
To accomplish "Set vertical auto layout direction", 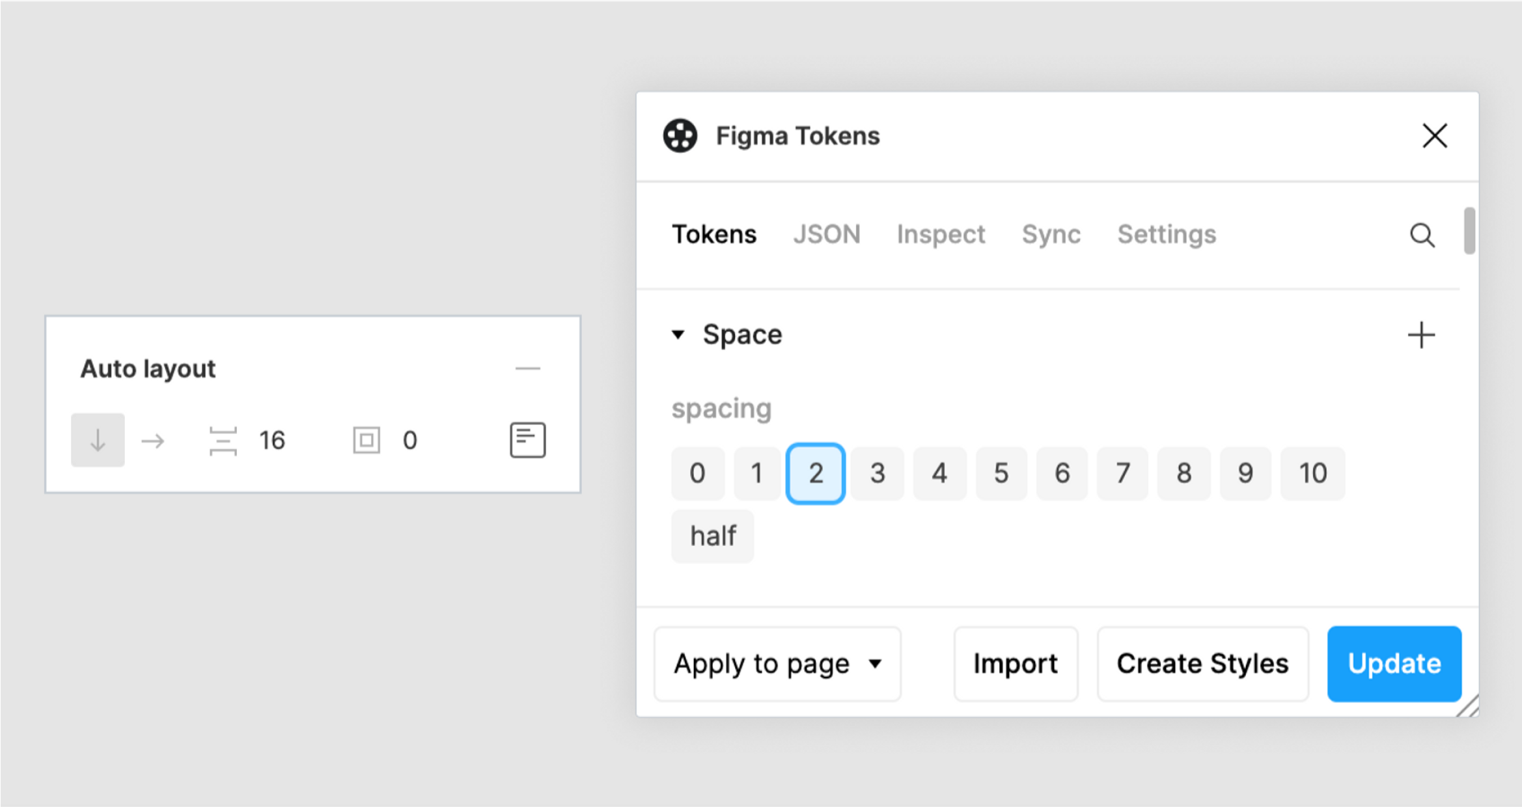I will coord(98,441).
